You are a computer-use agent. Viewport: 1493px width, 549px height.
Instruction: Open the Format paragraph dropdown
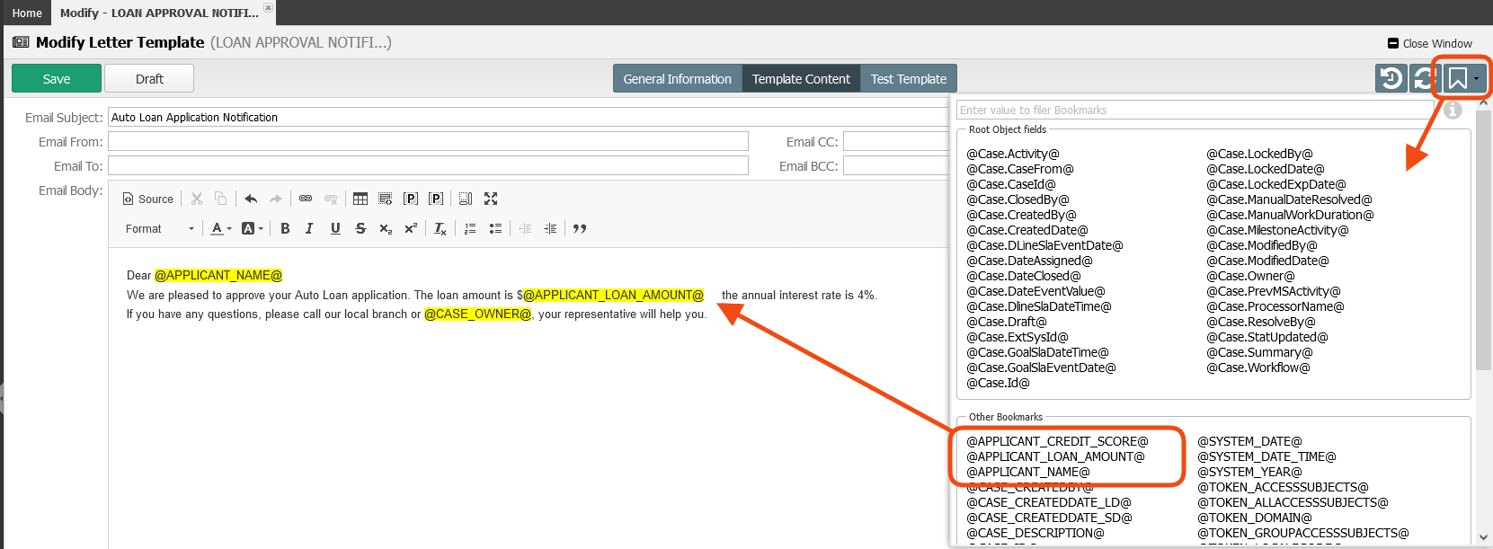click(159, 228)
